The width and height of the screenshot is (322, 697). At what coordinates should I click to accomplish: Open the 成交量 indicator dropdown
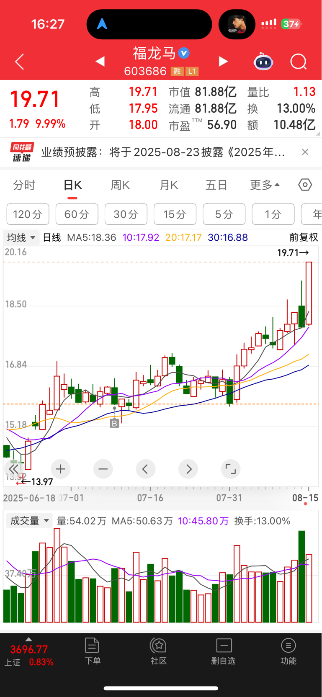[29, 521]
